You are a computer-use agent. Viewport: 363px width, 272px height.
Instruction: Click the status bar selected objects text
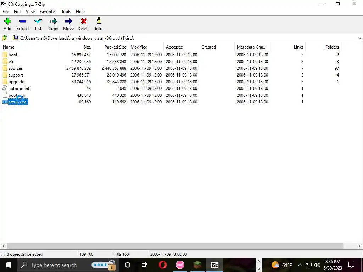pyautogui.click(x=22, y=254)
